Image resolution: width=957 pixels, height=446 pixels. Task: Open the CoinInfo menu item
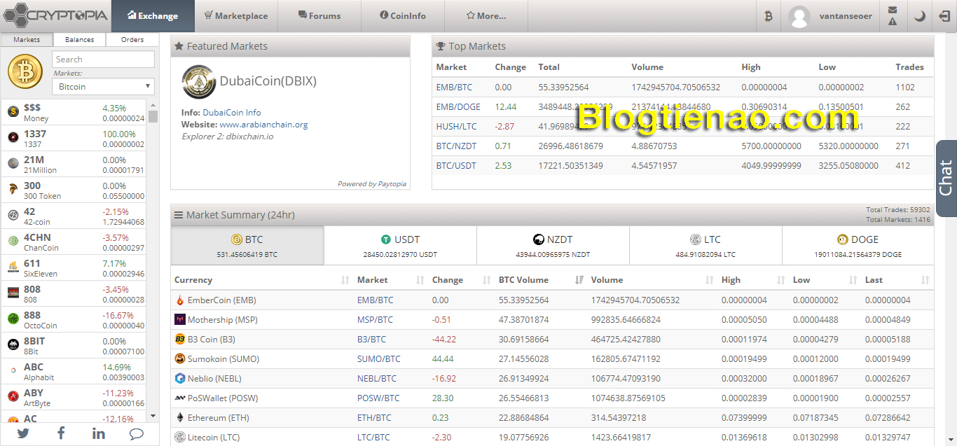[403, 16]
